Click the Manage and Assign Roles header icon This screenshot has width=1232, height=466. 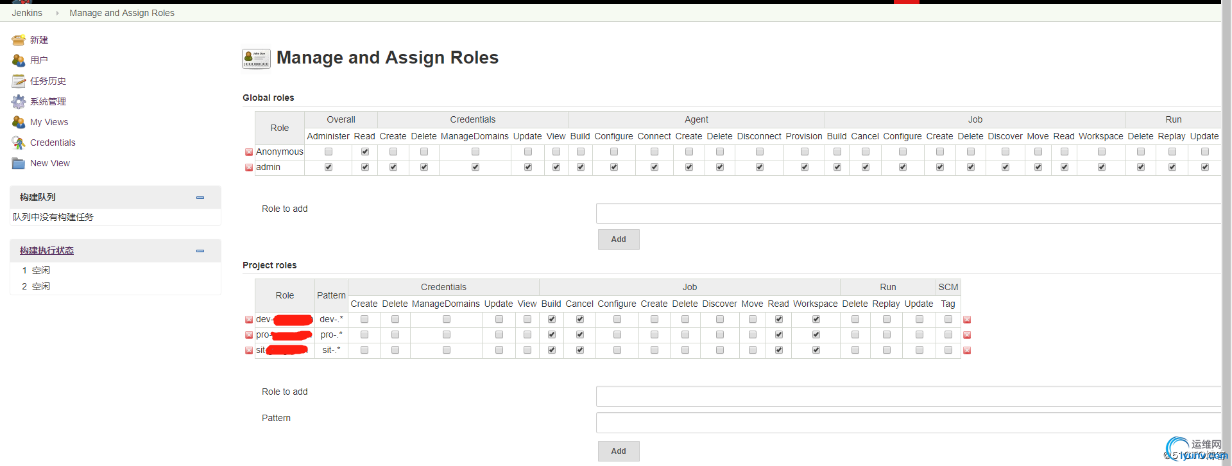(x=256, y=58)
